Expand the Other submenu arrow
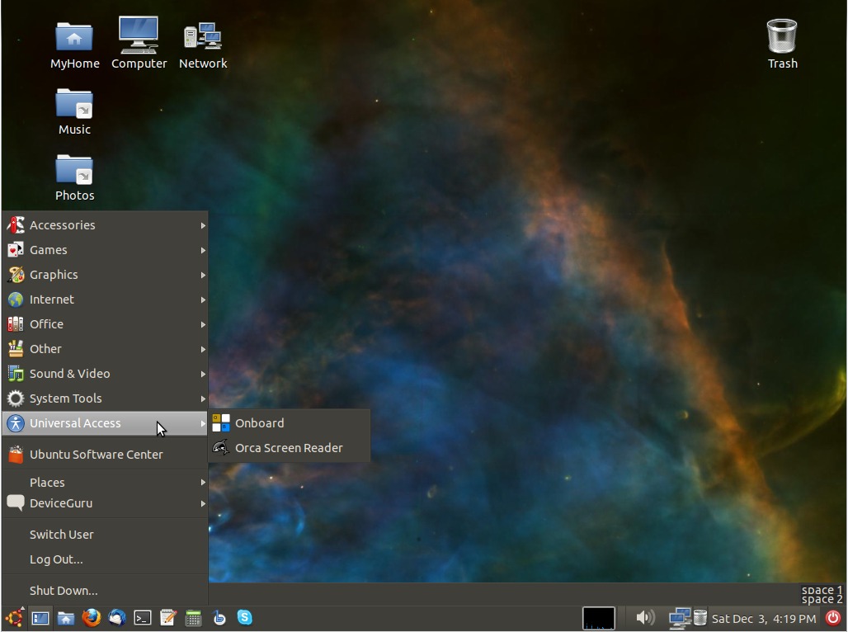This screenshot has height=632, width=848. [x=203, y=349]
